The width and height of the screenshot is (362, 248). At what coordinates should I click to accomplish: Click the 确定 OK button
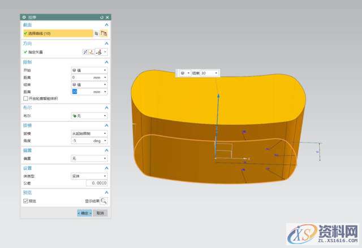[x=84, y=213]
